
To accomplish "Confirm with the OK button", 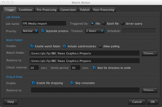I will click(x=153, y=102).
